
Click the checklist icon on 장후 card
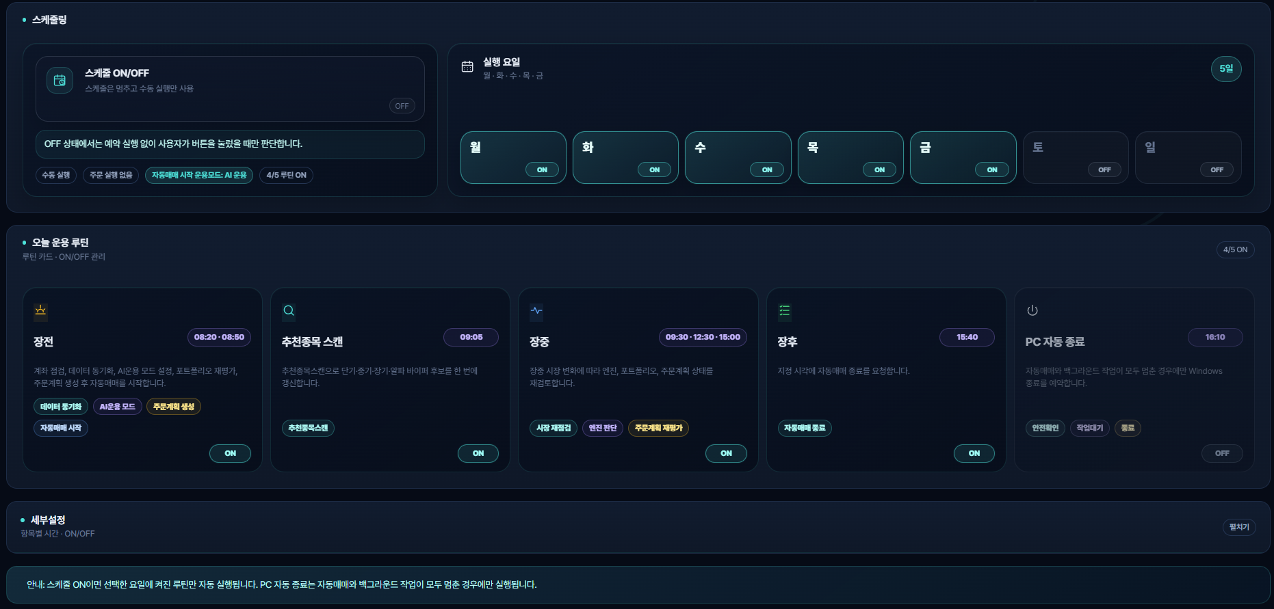click(x=785, y=311)
